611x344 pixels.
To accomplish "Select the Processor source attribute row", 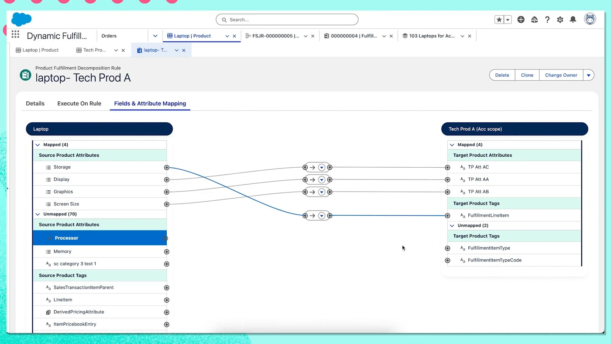I will [x=100, y=238].
